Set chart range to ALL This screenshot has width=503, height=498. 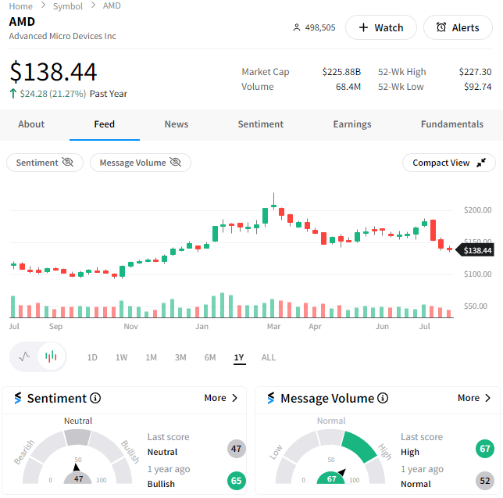point(269,357)
